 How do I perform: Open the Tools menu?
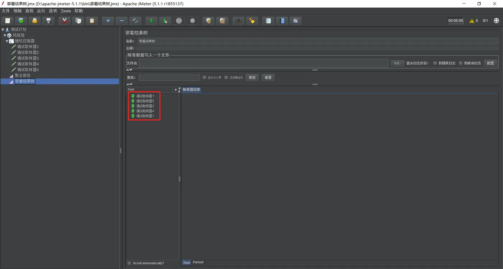coord(66,11)
